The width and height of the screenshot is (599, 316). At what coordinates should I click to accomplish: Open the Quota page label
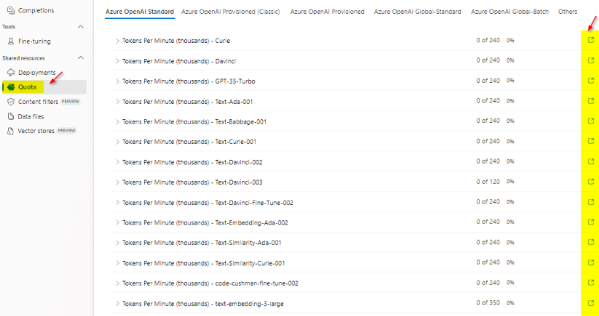point(27,87)
